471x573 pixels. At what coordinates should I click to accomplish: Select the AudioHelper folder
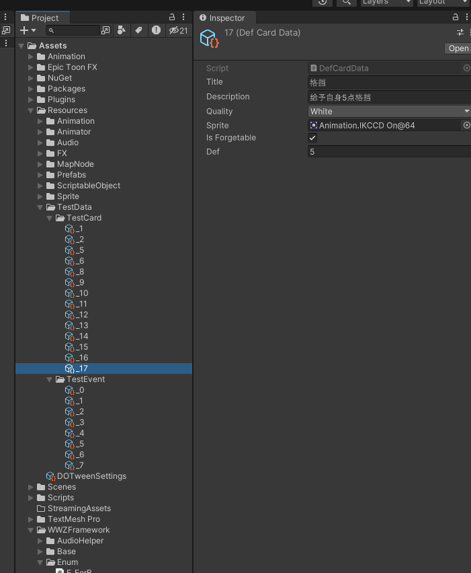coord(75,541)
